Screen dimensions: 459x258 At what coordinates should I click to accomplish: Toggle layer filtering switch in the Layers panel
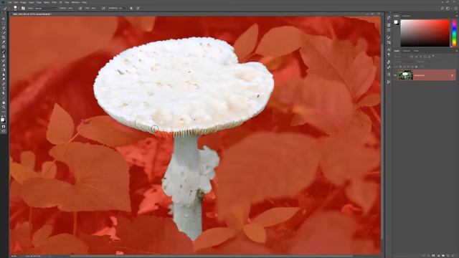point(433,56)
